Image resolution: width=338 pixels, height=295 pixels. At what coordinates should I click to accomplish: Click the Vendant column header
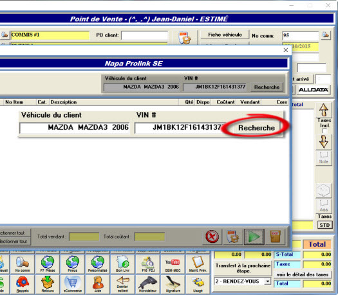pyautogui.click(x=249, y=102)
